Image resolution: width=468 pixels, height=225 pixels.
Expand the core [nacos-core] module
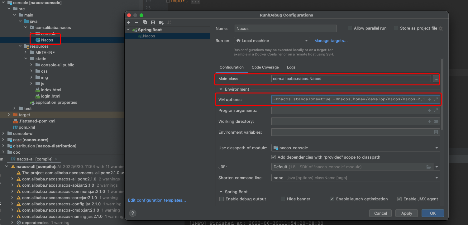[3, 140]
